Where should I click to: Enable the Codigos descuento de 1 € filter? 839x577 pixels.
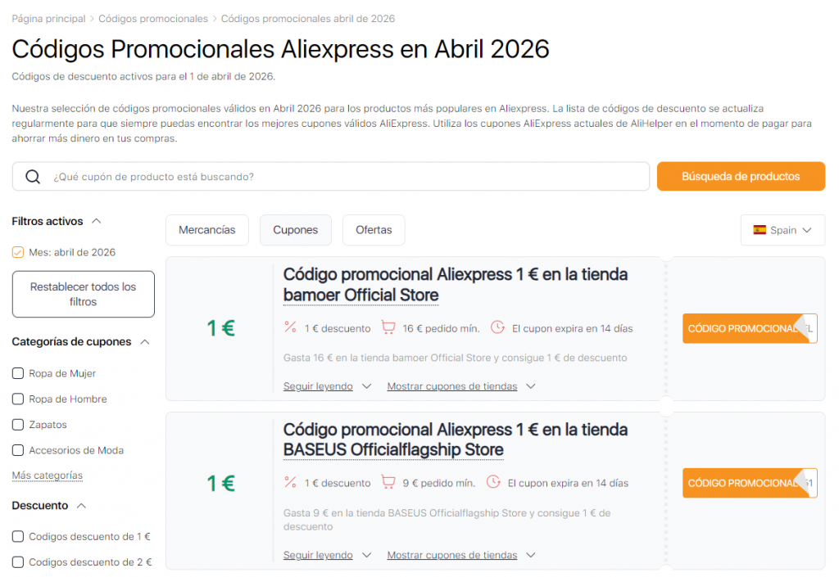pyautogui.click(x=17, y=536)
